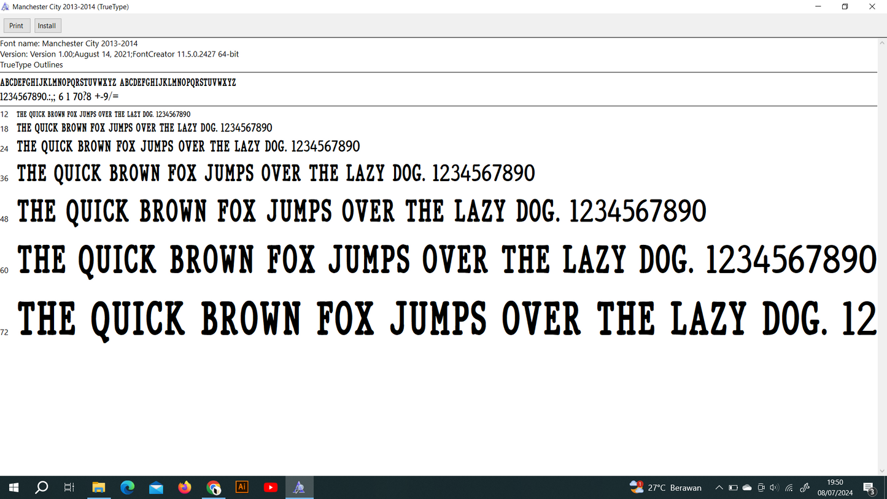This screenshot has width=887, height=499.
Task: Launch Microsoft Edge from the taskbar
Action: coord(127,487)
